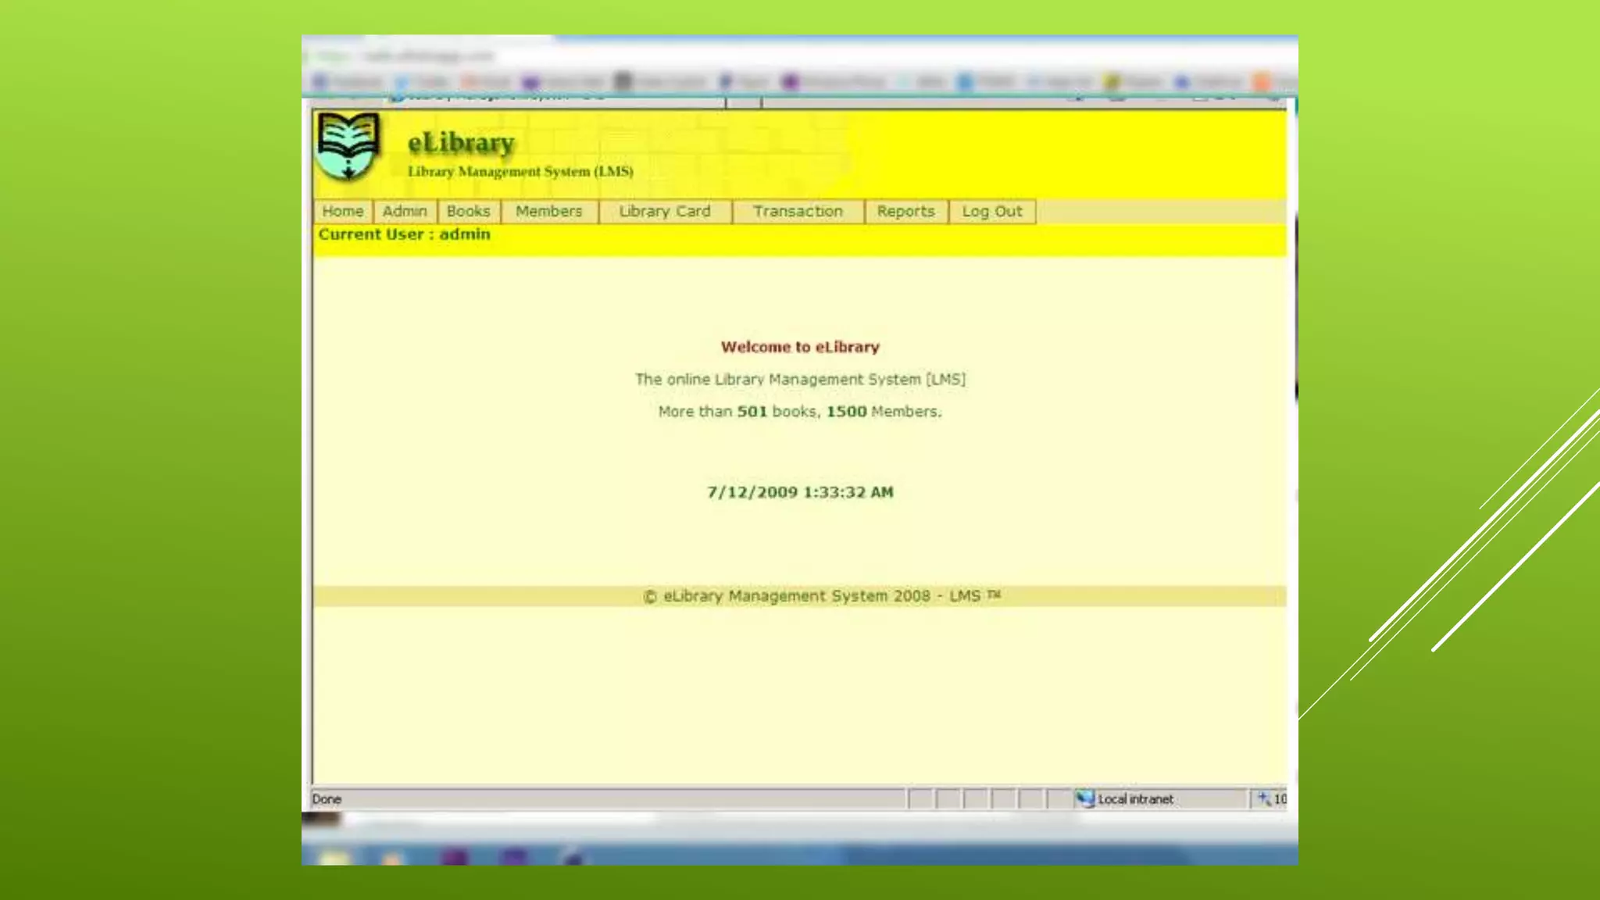Click the zoom level magnifier icon
Image resolution: width=1600 pixels, height=900 pixels.
coord(1263,798)
